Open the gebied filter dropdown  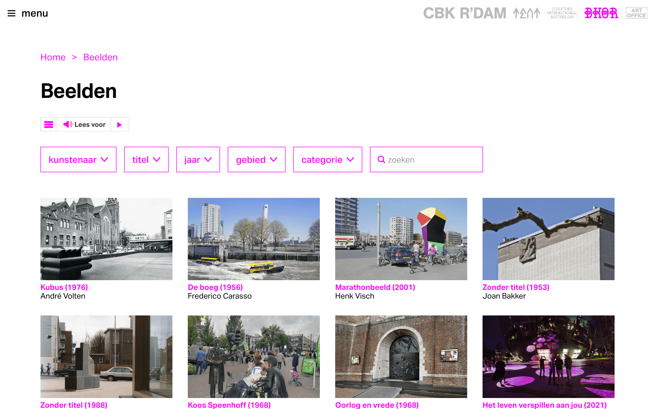[x=256, y=160]
